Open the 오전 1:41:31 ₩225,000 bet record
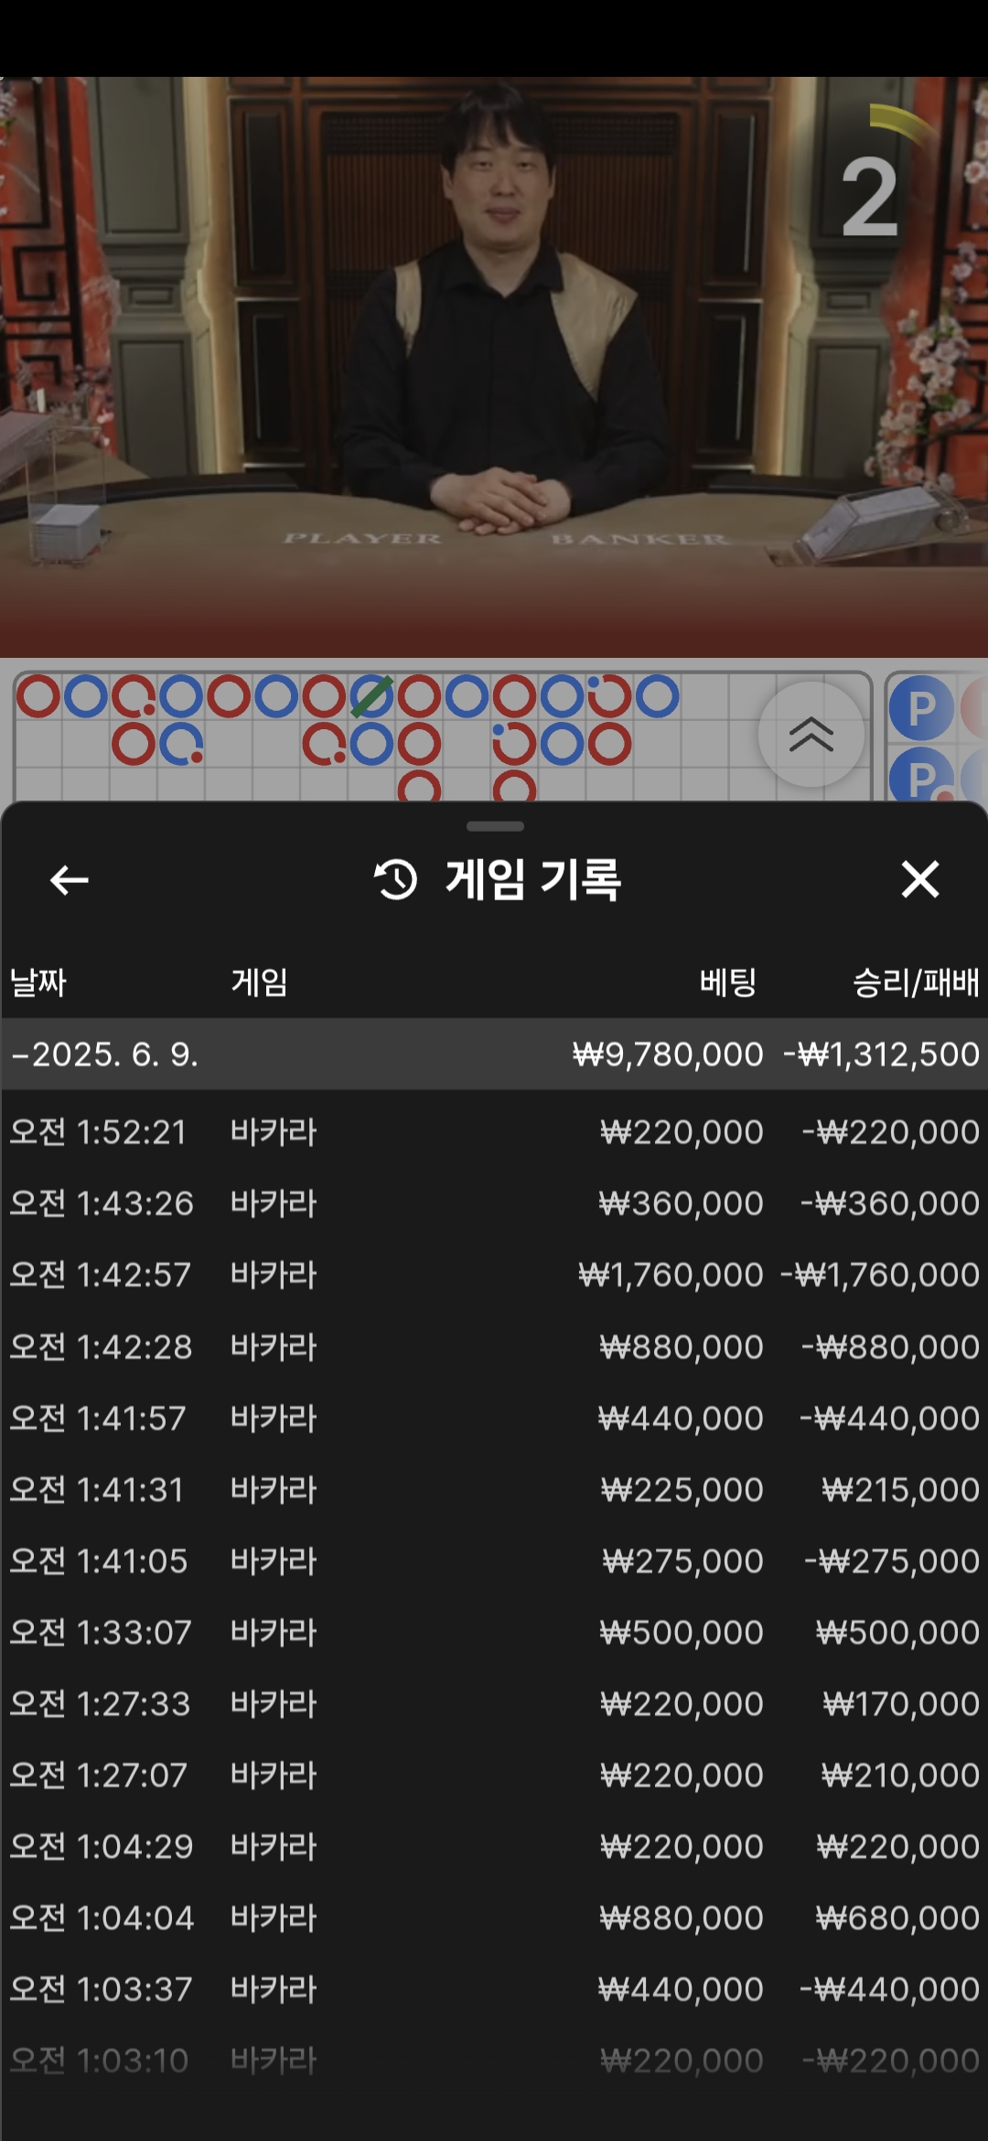The image size is (988, 2141). click(x=494, y=1490)
